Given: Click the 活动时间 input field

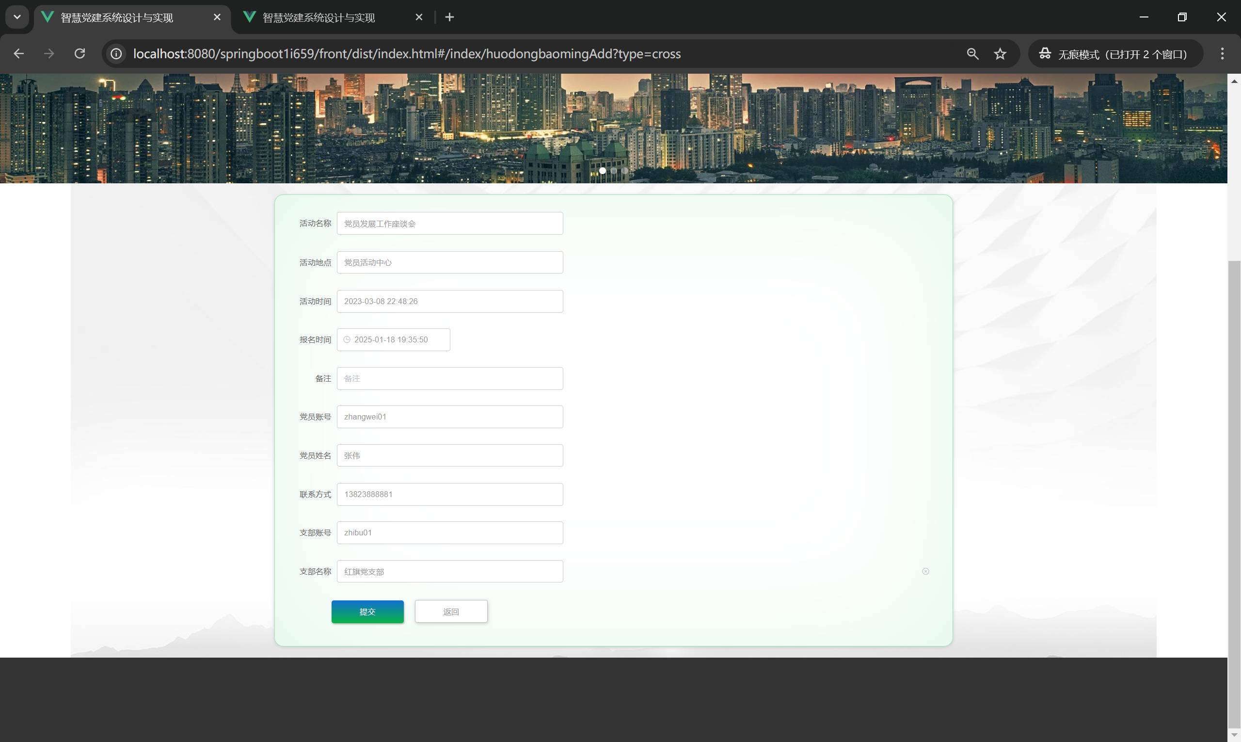Looking at the screenshot, I should point(450,302).
